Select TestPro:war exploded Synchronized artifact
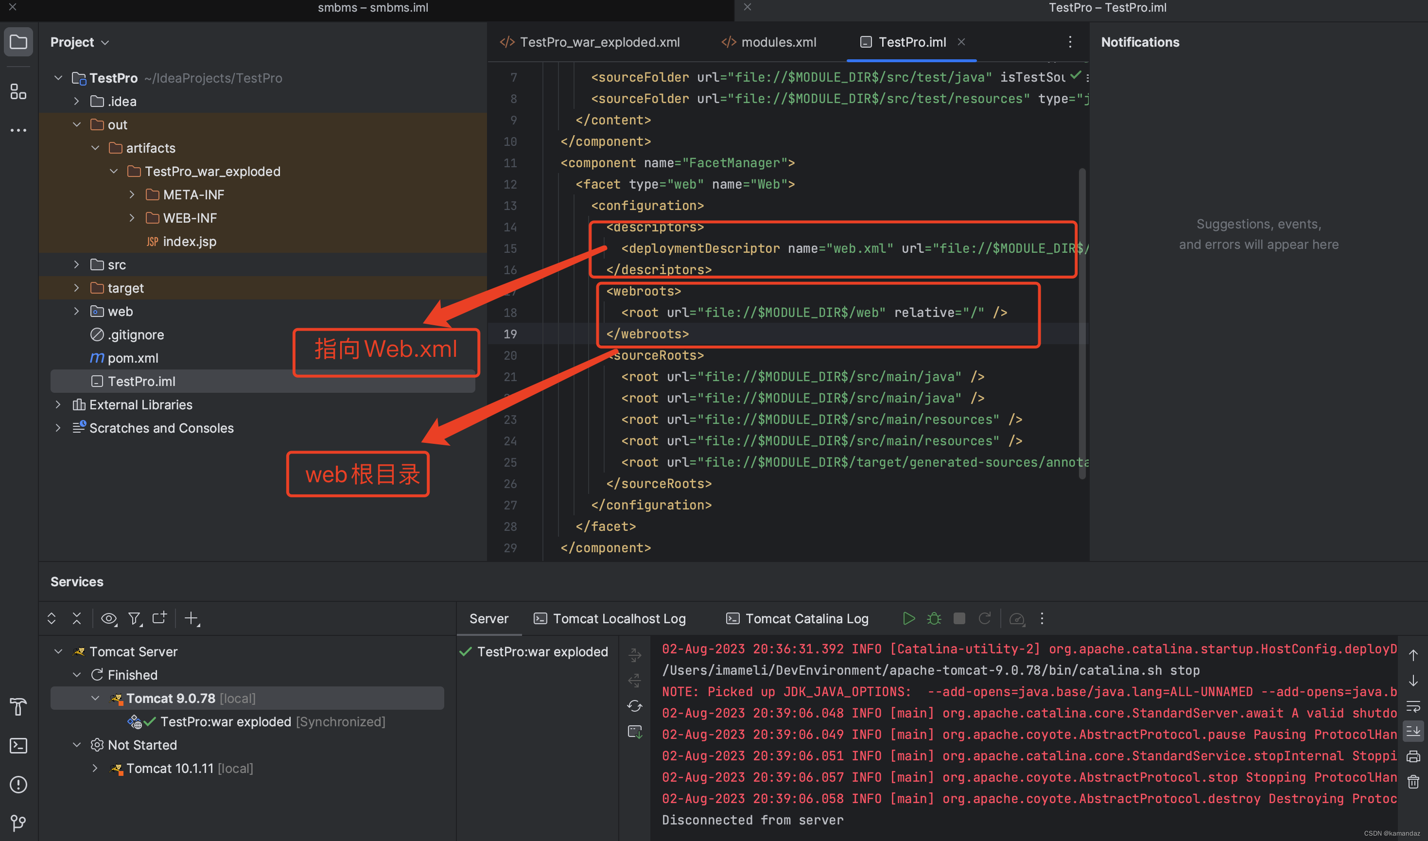This screenshot has width=1428, height=841. click(x=256, y=721)
